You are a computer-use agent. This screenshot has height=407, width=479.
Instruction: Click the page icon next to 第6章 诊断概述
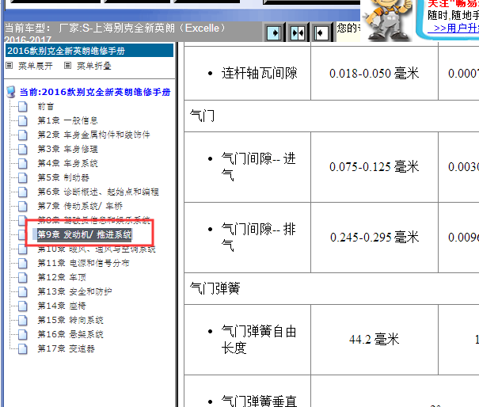point(23,192)
